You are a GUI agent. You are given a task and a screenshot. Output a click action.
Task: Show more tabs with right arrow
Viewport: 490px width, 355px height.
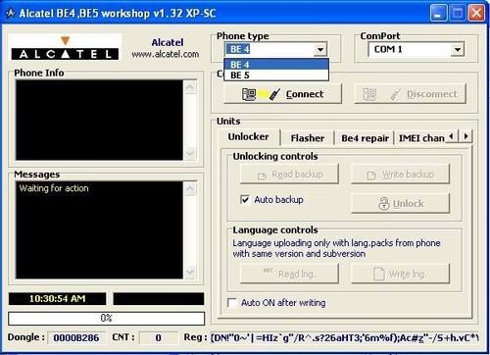[x=466, y=135]
